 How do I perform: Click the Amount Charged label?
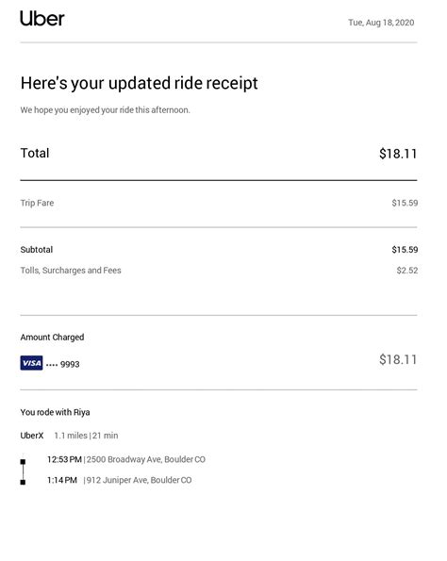pos(52,338)
